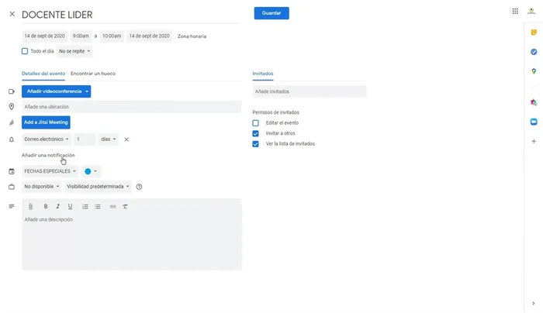Pick the end date 14 de sept de 2020

pos(149,36)
